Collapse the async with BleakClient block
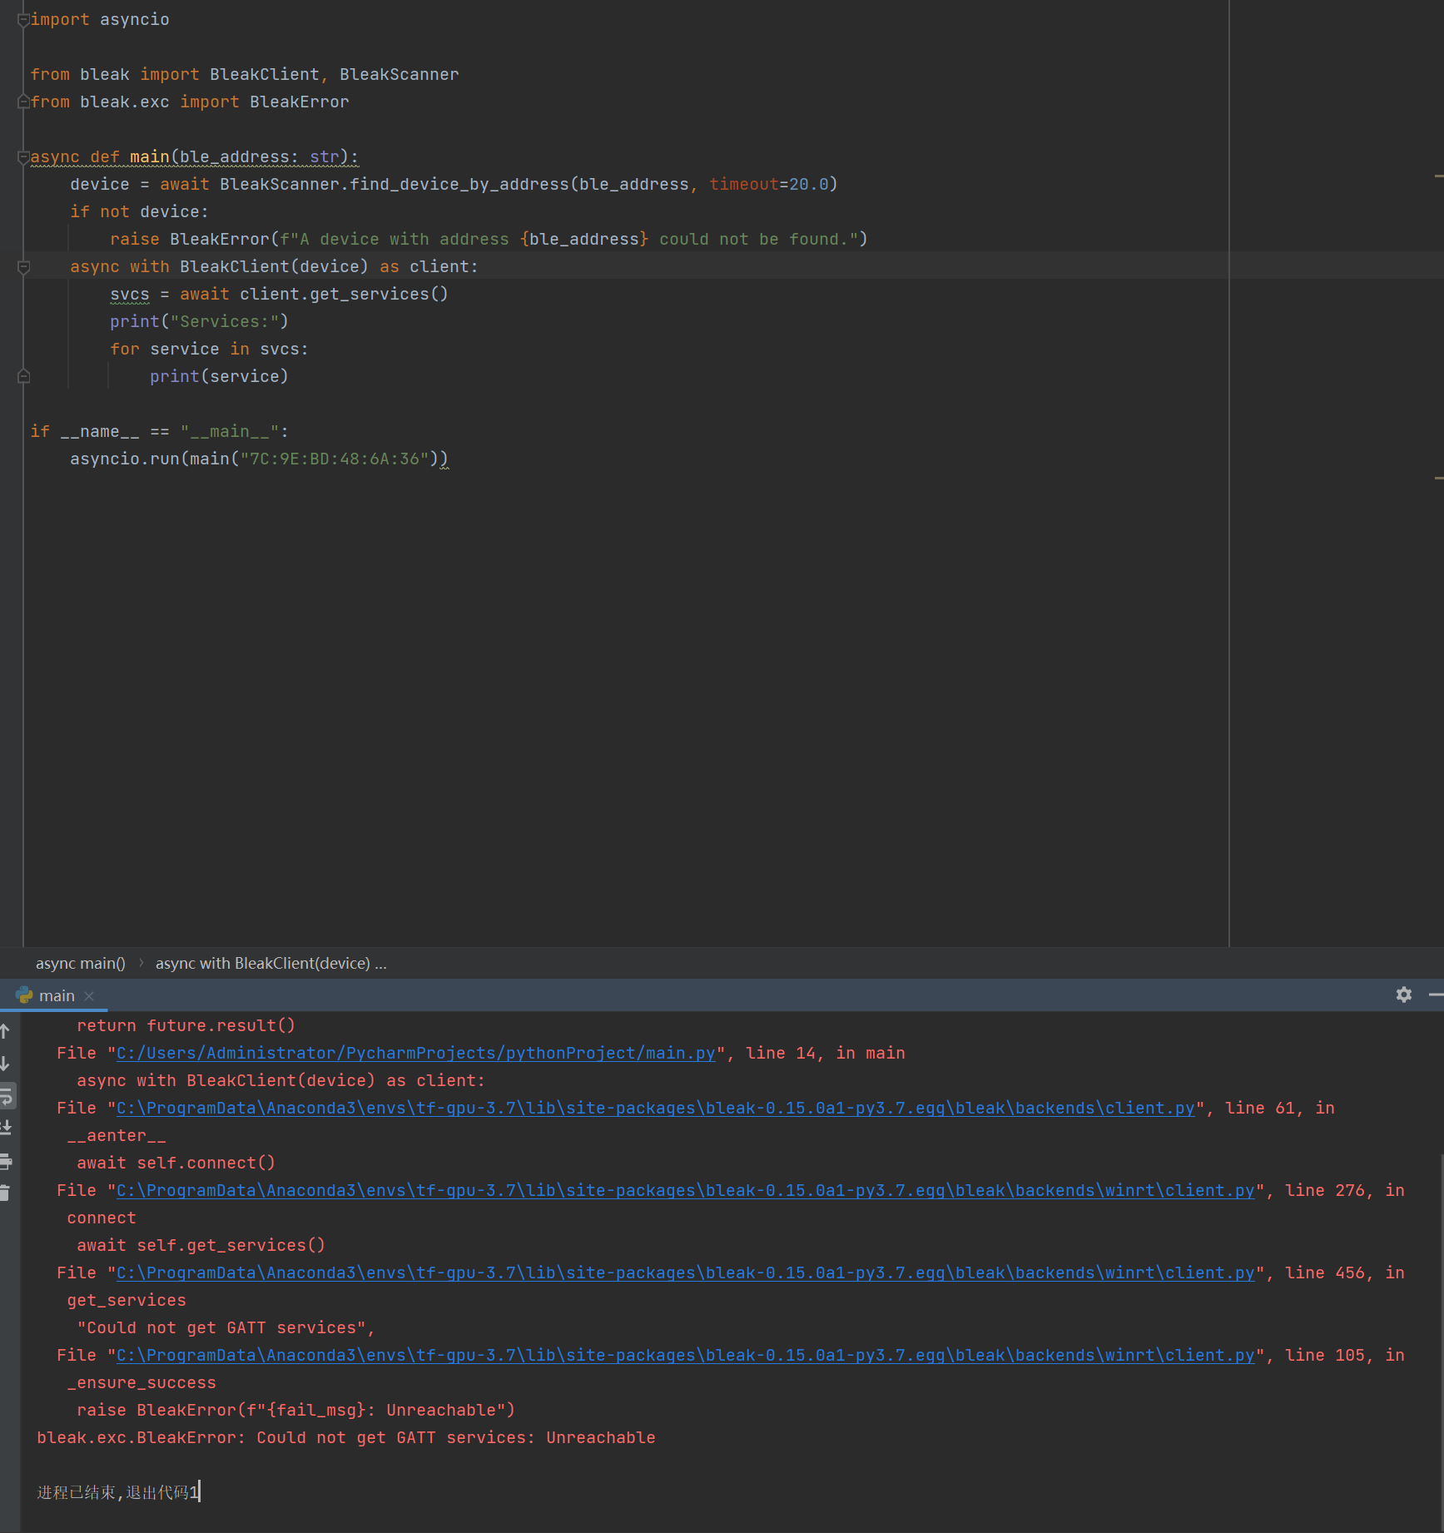Screen dimensions: 1444x1533 tap(23, 266)
